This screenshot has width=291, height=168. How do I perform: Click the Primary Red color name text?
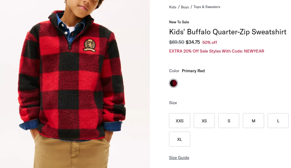tap(193, 71)
